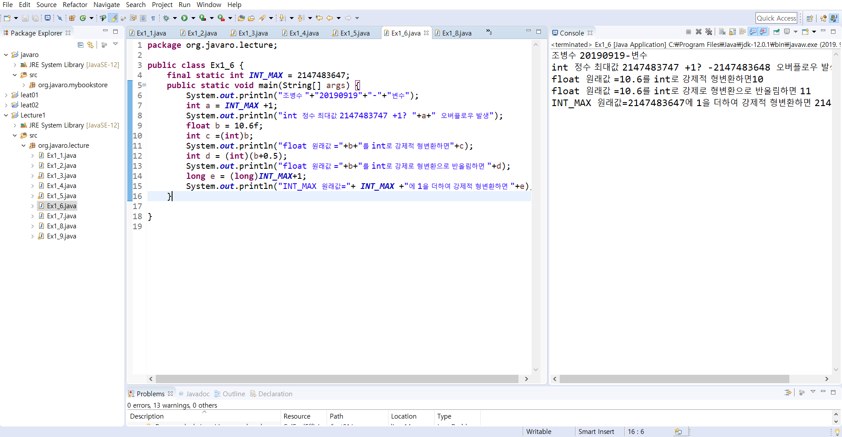Click the Smart Insert status entry
This screenshot has height=437, width=842.
[596, 432]
